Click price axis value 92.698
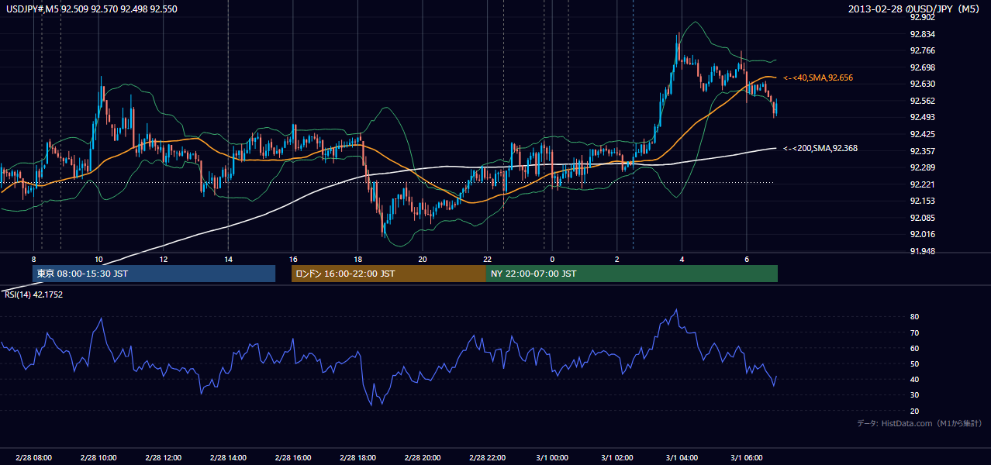 click(923, 67)
